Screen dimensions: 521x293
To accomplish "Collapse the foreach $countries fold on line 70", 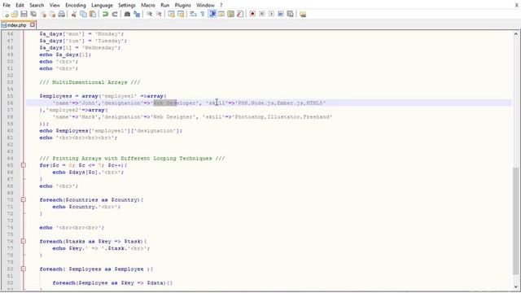I will (x=24, y=199).
